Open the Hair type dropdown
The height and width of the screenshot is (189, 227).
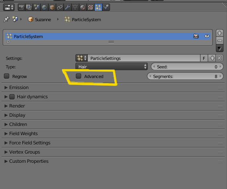pos(112,66)
